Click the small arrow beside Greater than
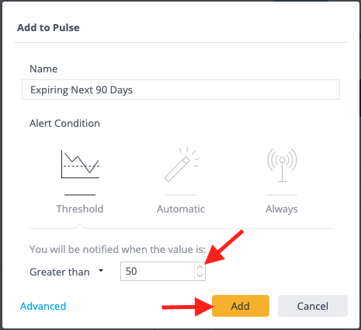The height and width of the screenshot is (330, 361). [x=101, y=271]
